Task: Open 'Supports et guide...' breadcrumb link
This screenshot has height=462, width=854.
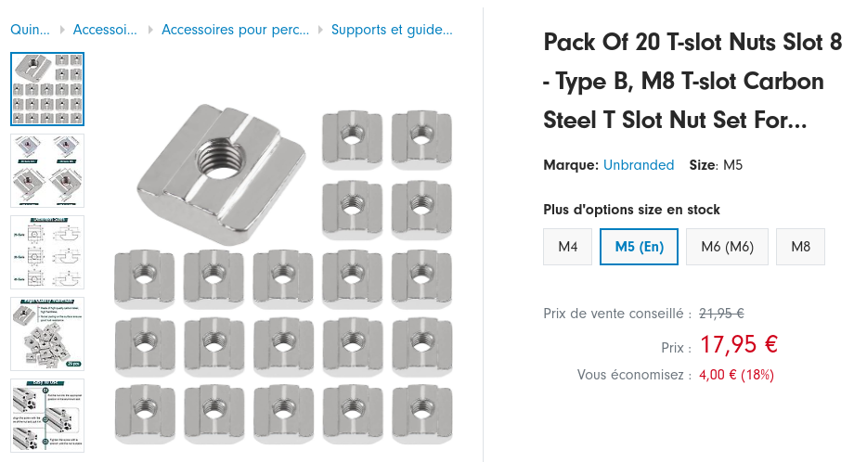Action: (392, 30)
